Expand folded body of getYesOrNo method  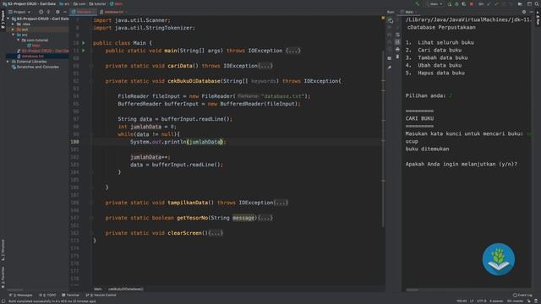pos(265,218)
